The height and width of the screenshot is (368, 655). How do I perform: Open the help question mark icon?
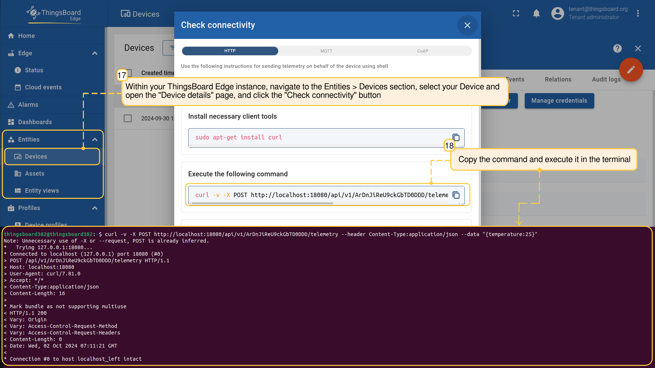tap(617, 48)
